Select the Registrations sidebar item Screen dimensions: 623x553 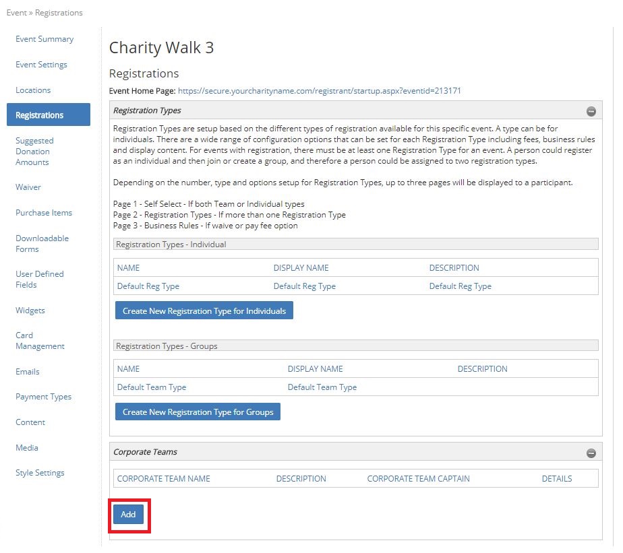[49, 115]
